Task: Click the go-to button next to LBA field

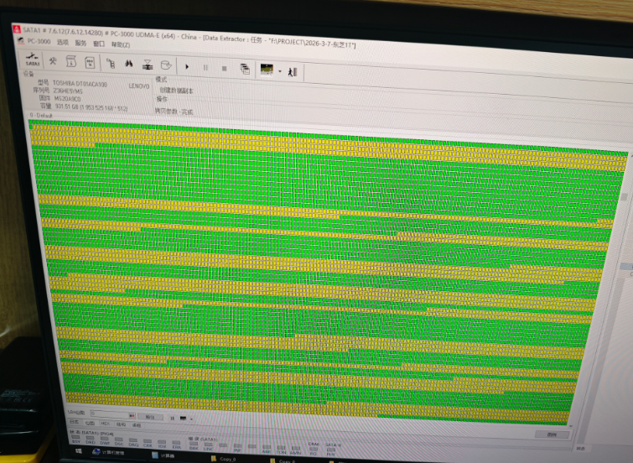Action: tap(149, 416)
